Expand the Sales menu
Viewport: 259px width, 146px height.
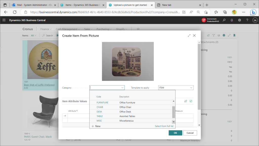pyautogui.click(x=88, y=29)
